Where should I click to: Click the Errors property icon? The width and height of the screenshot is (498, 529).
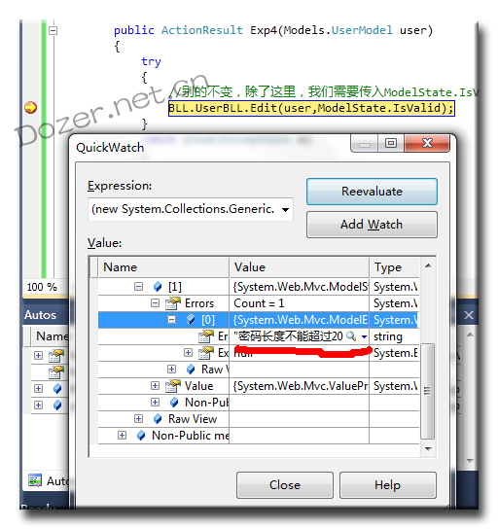173,303
